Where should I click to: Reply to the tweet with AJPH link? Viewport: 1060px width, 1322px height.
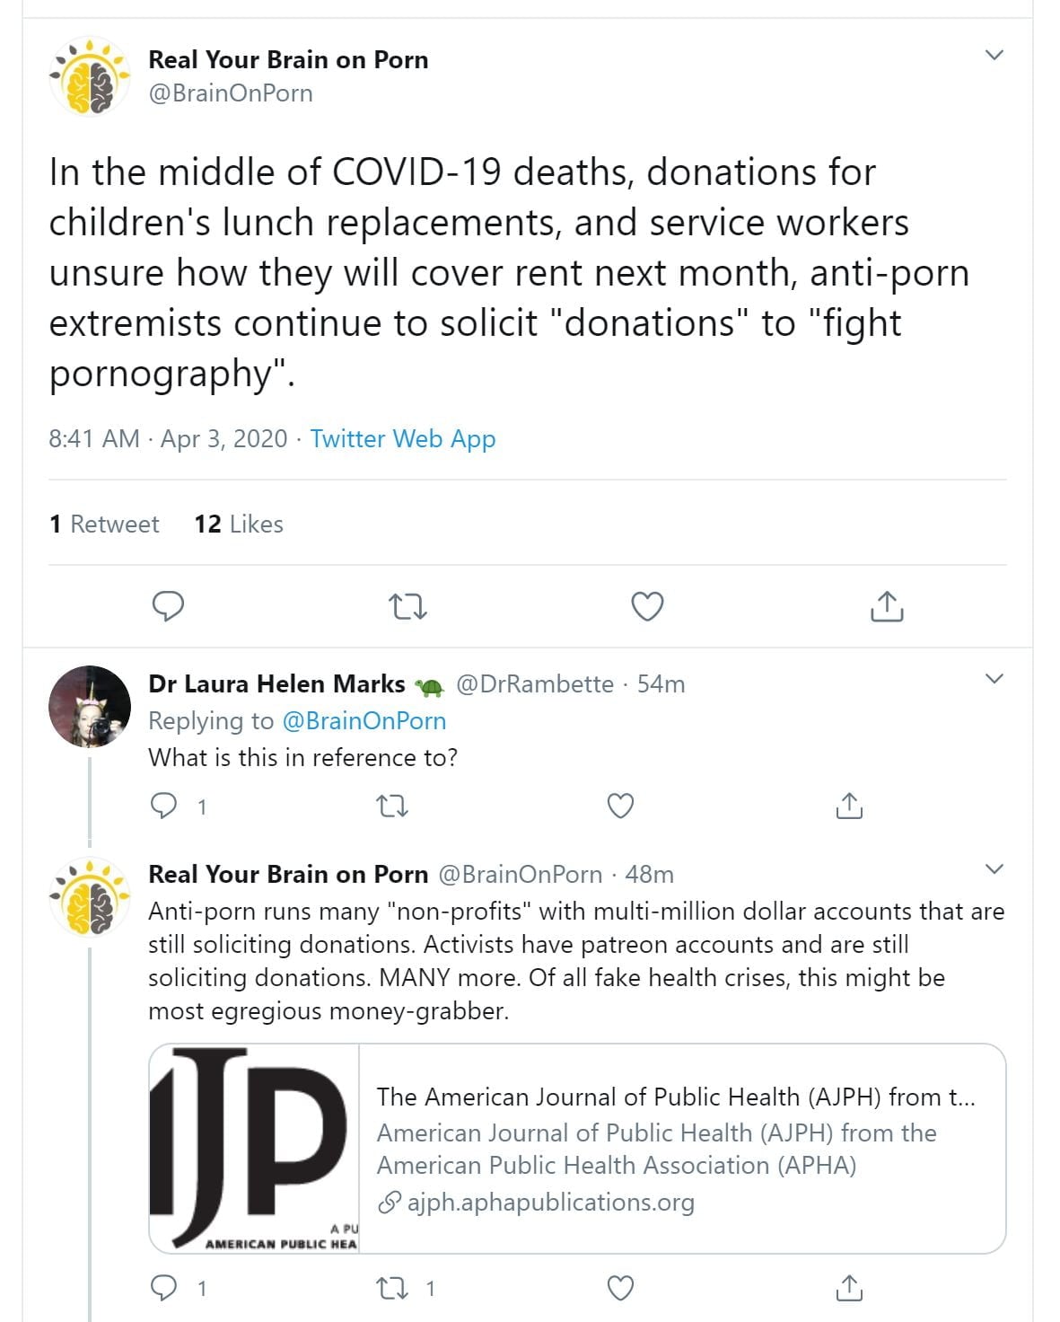[x=164, y=1289]
